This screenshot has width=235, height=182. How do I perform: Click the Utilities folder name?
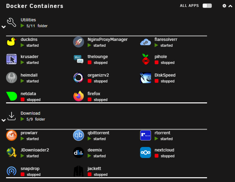click(x=28, y=20)
